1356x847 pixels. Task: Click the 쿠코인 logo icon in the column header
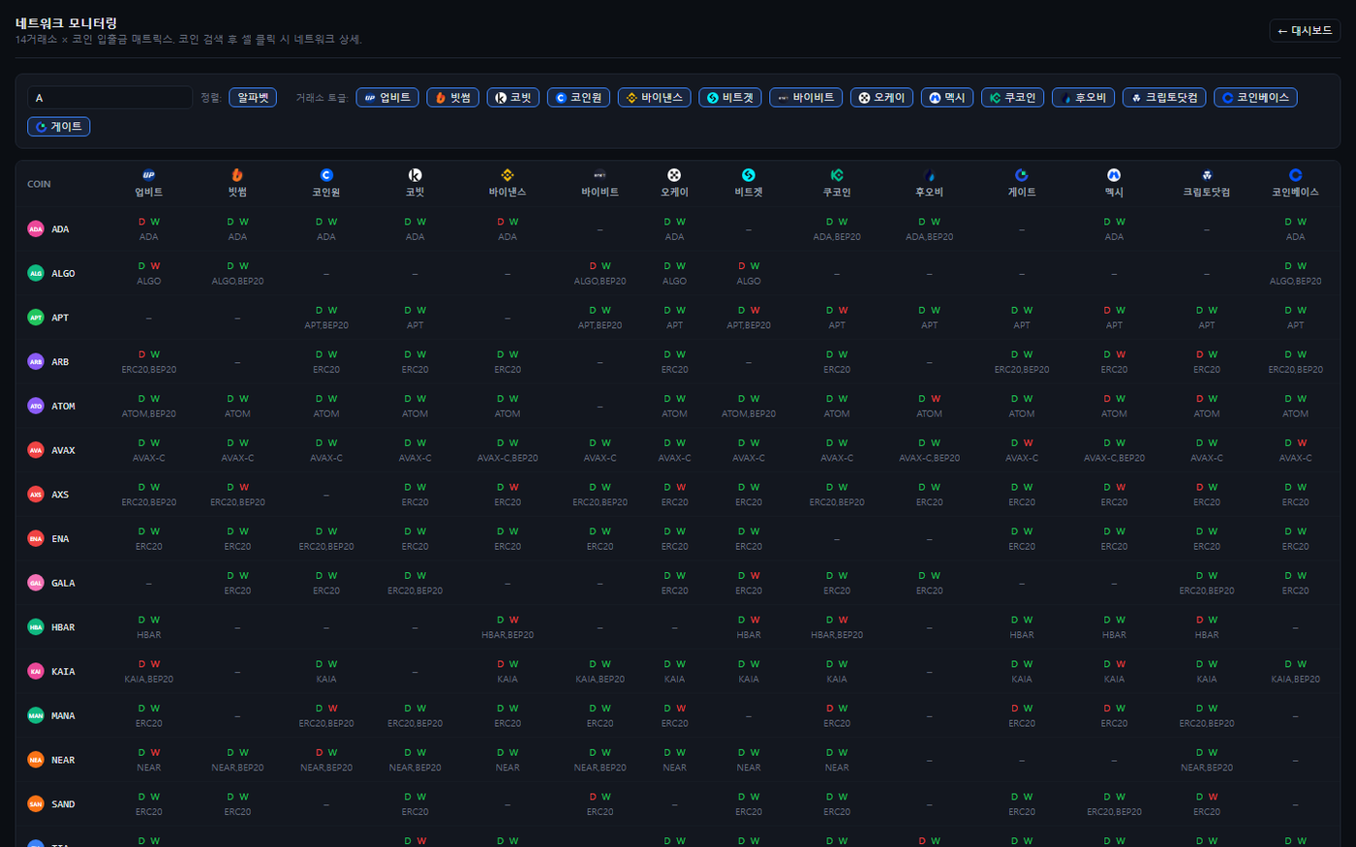tap(837, 175)
